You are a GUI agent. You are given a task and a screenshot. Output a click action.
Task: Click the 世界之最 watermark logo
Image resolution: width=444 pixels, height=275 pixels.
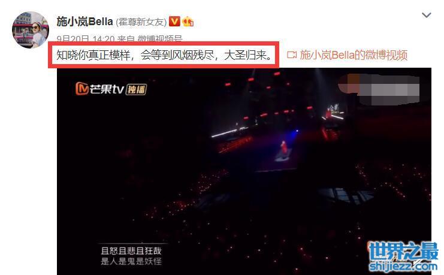click(403, 251)
